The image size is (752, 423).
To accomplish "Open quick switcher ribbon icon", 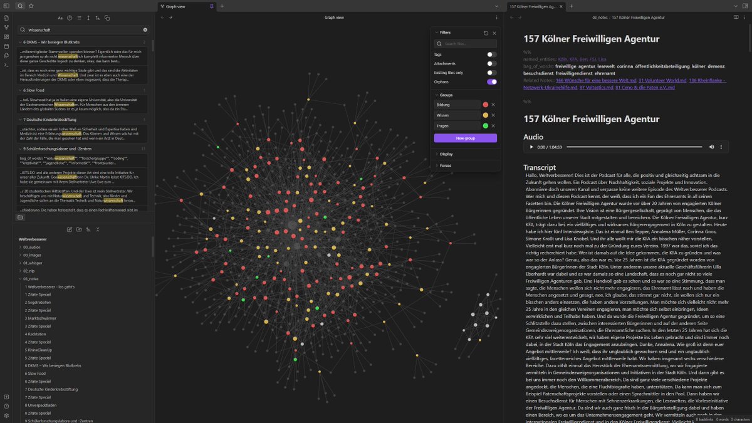I will click(x=6, y=18).
